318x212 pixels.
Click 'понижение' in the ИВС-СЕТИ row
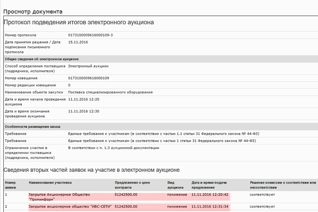tap(177, 206)
